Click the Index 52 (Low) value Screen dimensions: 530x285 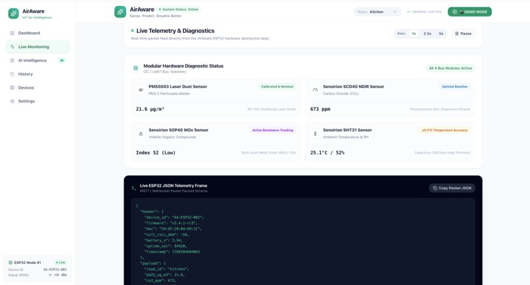coord(155,152)
